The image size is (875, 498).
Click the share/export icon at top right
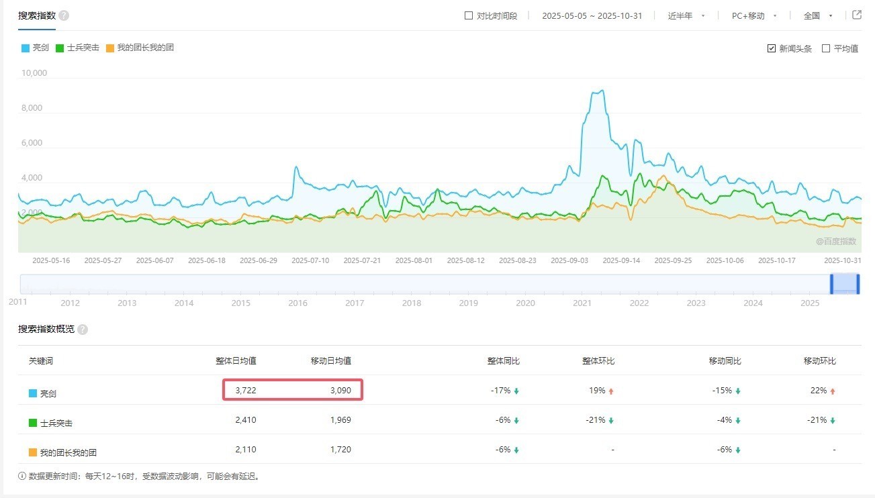click(856, 15)
